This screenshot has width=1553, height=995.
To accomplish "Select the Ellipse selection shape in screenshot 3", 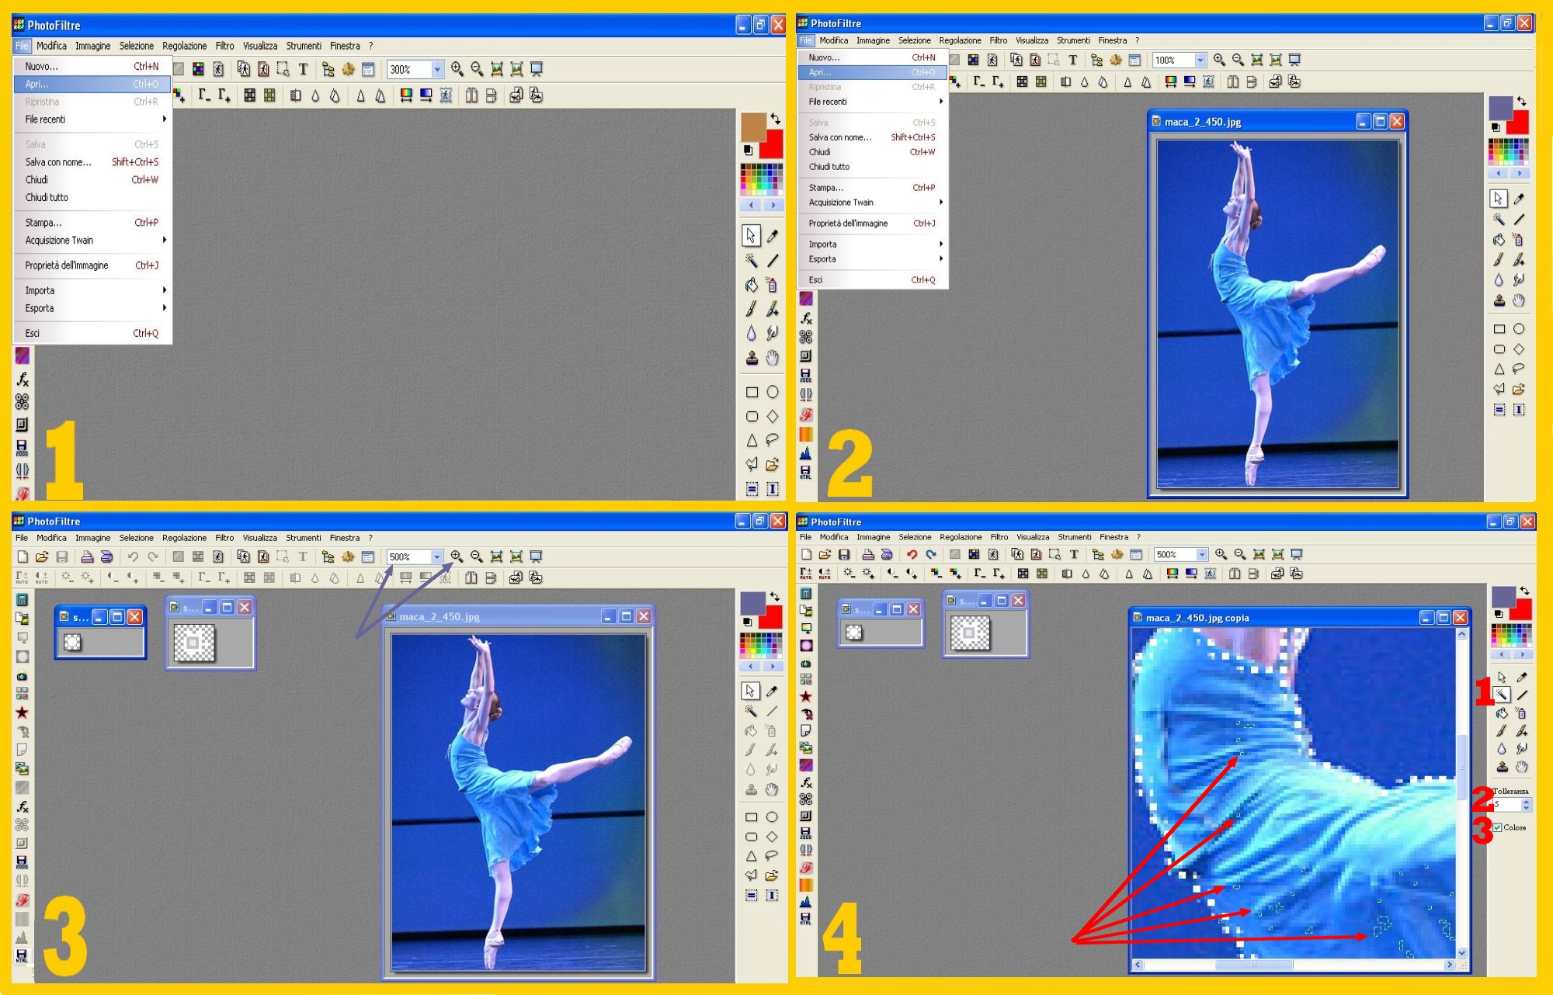I will click(772, 816).
